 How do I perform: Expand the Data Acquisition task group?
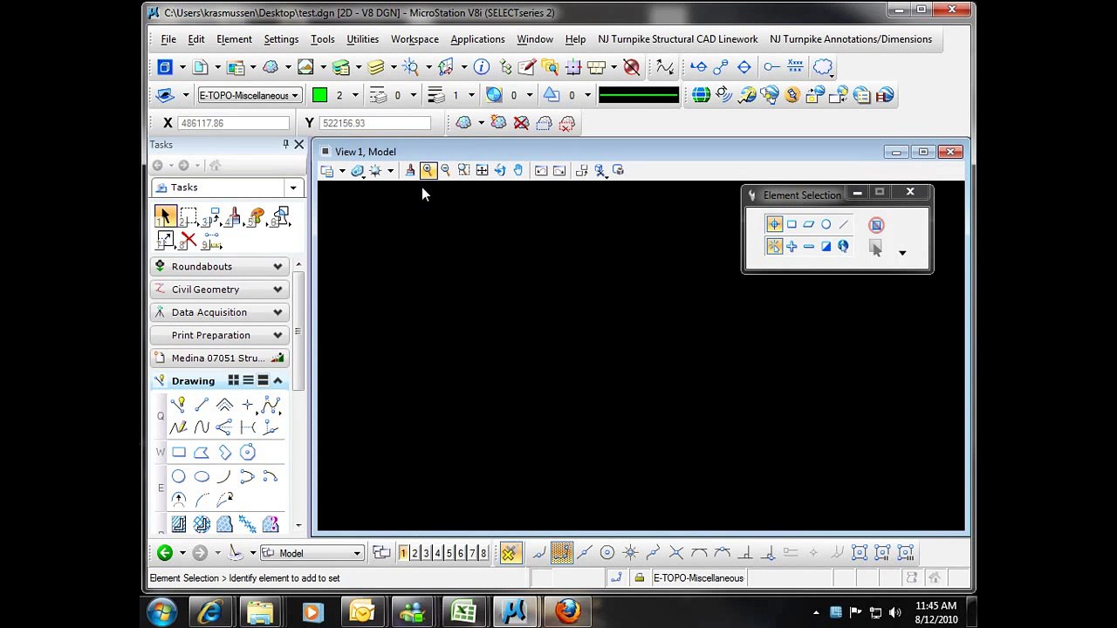(x=222, y=312)
